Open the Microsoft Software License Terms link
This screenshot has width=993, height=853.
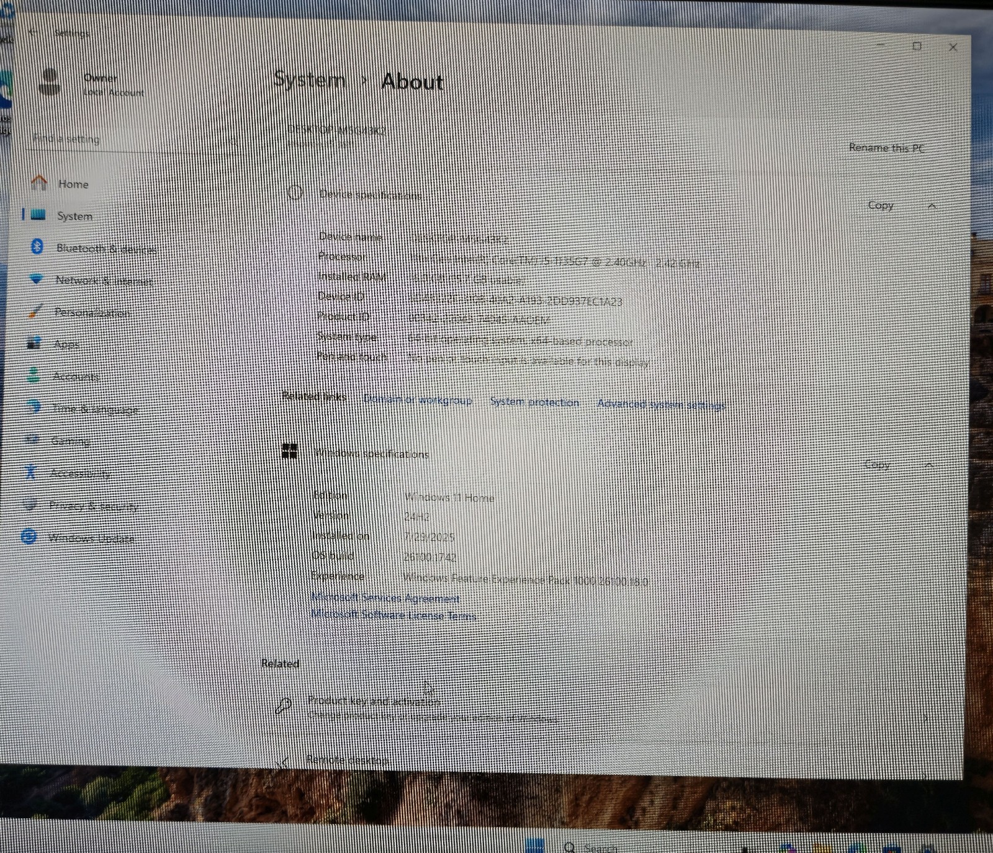tap(393, 615)
